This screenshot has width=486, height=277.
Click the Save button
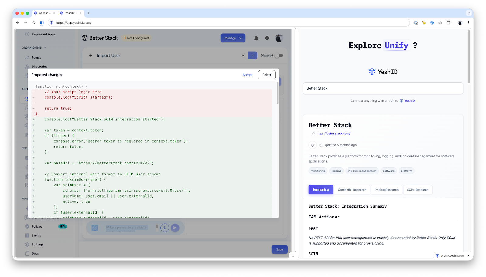(279, 249)
